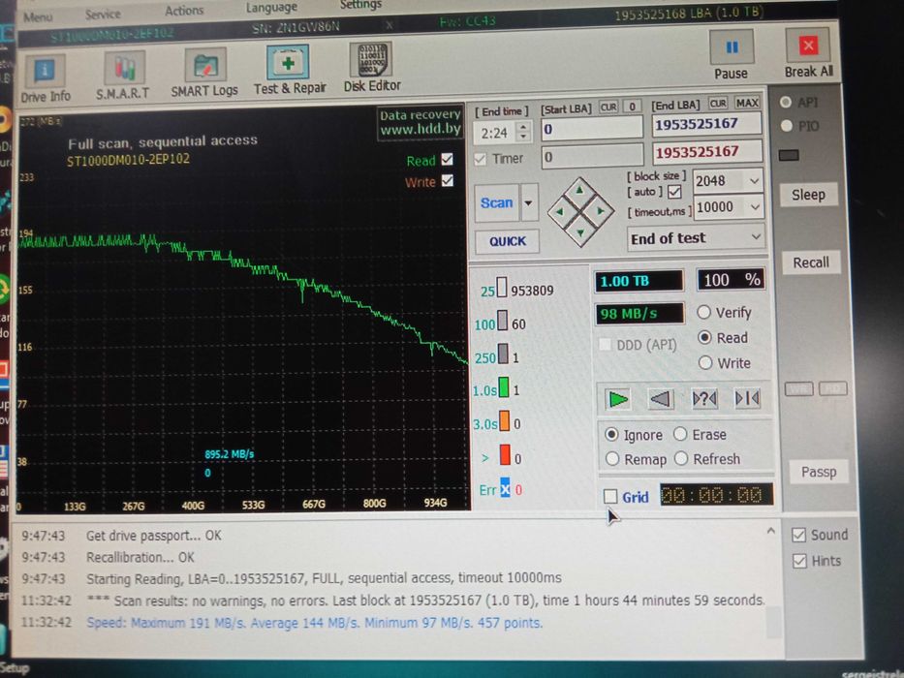This screenshot has height=678, width=904.
Task: Open the Service menu
Action: [x=103, y=14]
